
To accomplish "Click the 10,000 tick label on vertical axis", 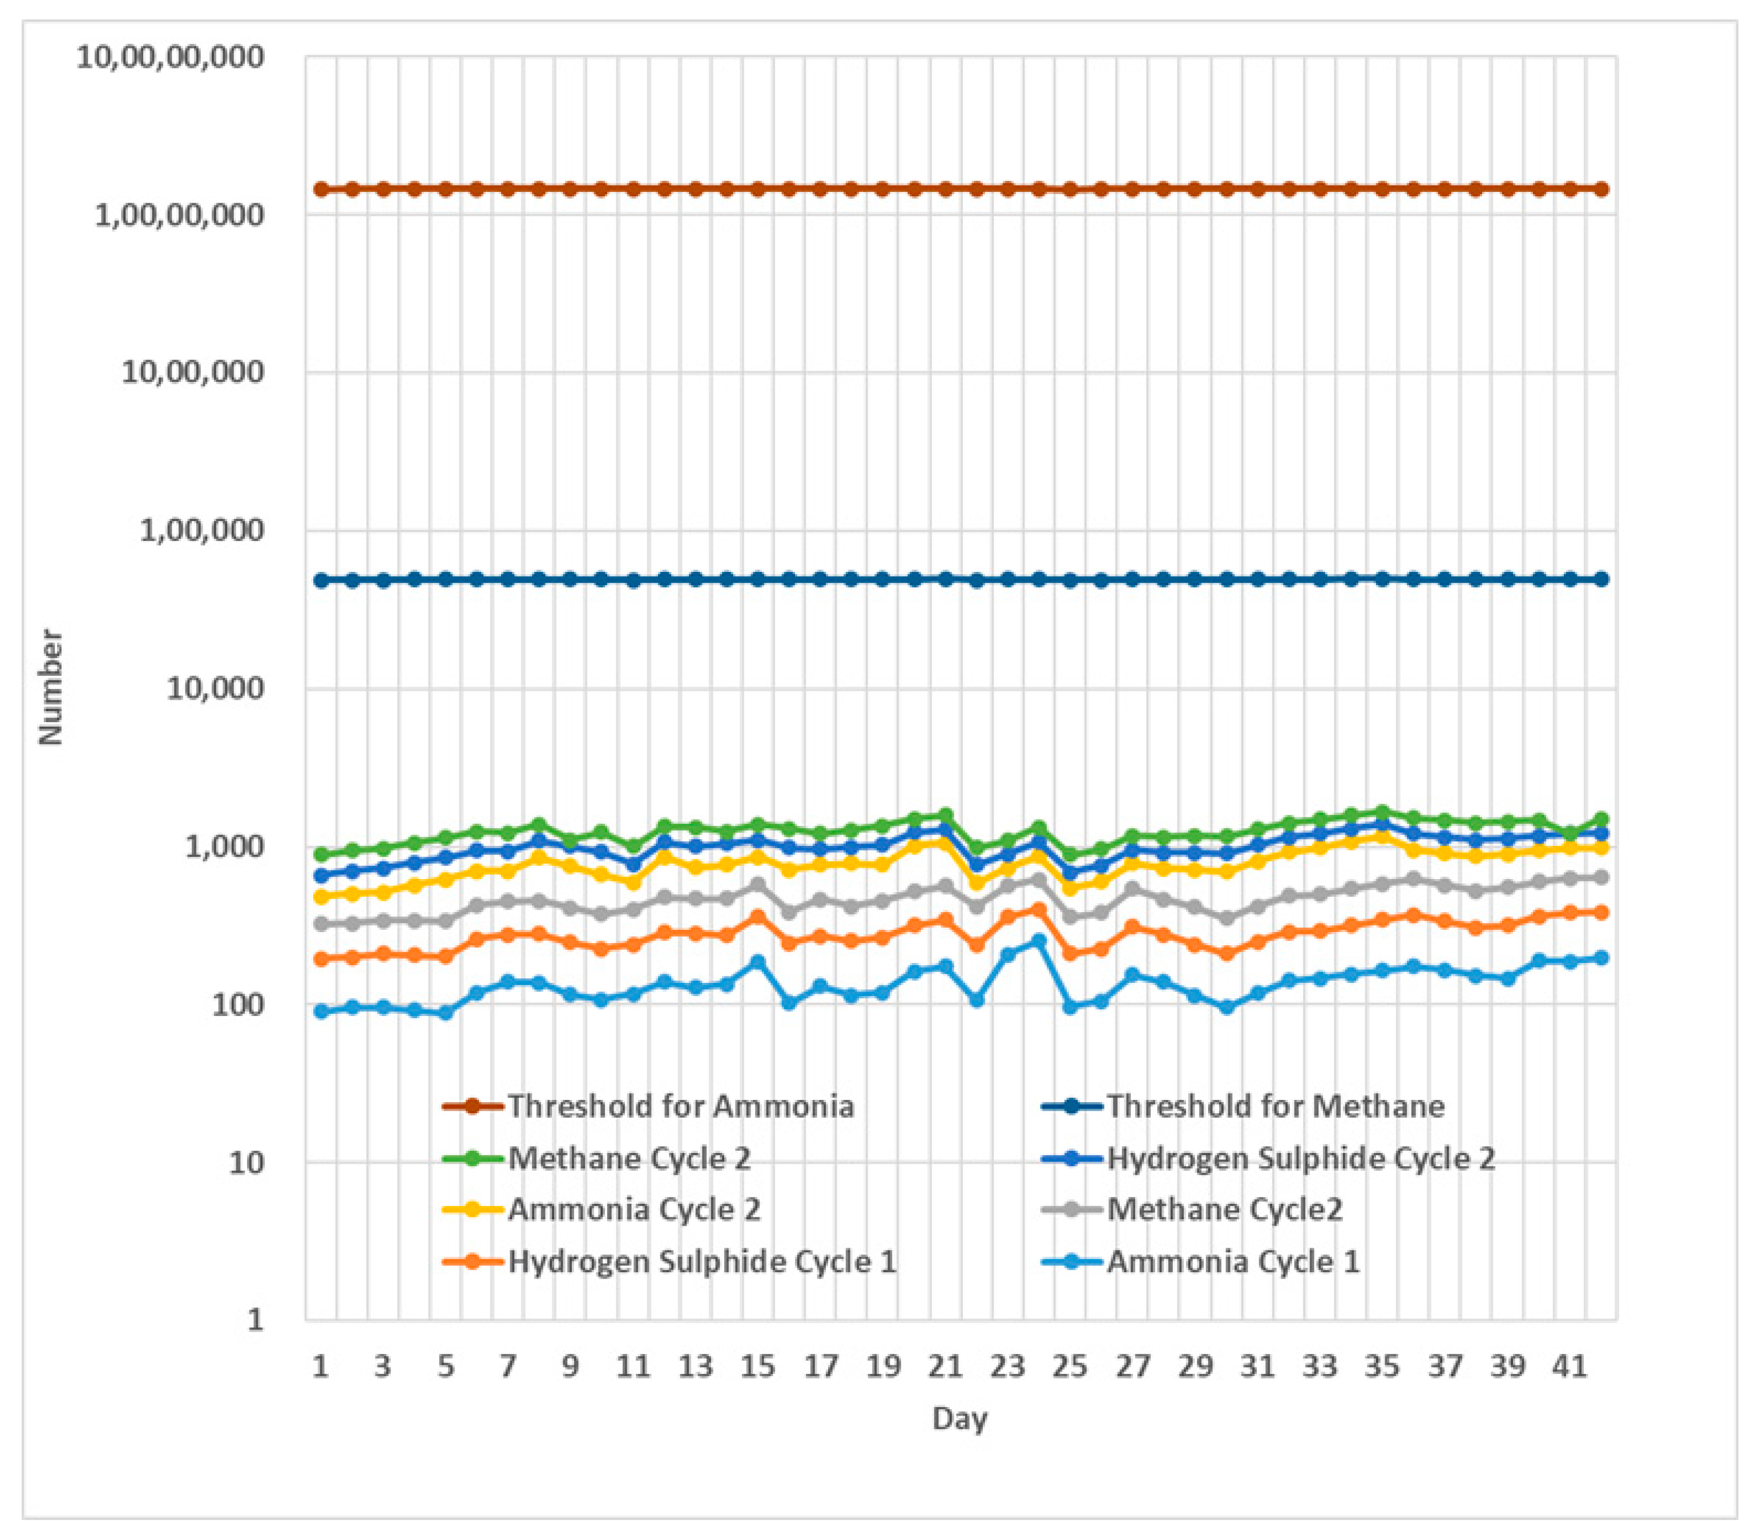I will [215, 688].
